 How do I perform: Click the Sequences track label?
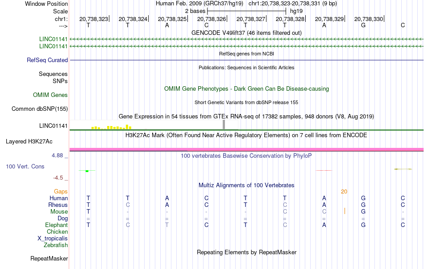pos(53,74)
